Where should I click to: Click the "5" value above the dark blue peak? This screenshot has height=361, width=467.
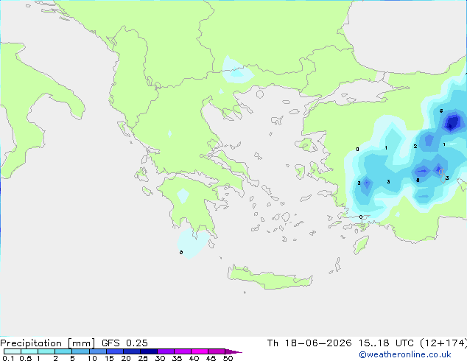pos(441,111)
